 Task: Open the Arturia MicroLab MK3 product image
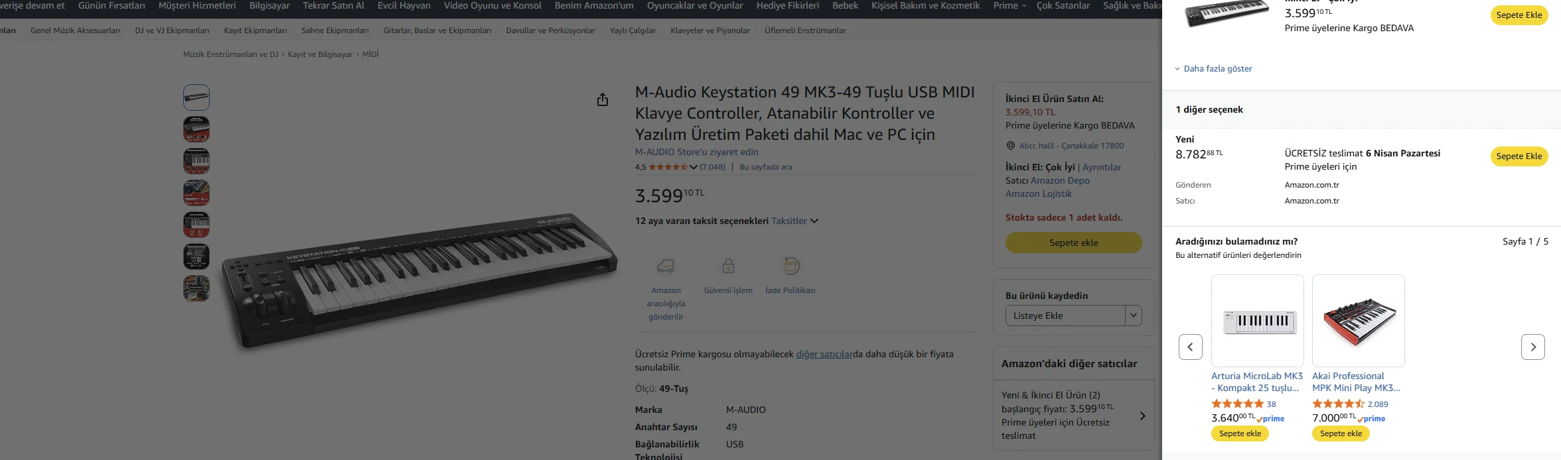pos(1257,321)
